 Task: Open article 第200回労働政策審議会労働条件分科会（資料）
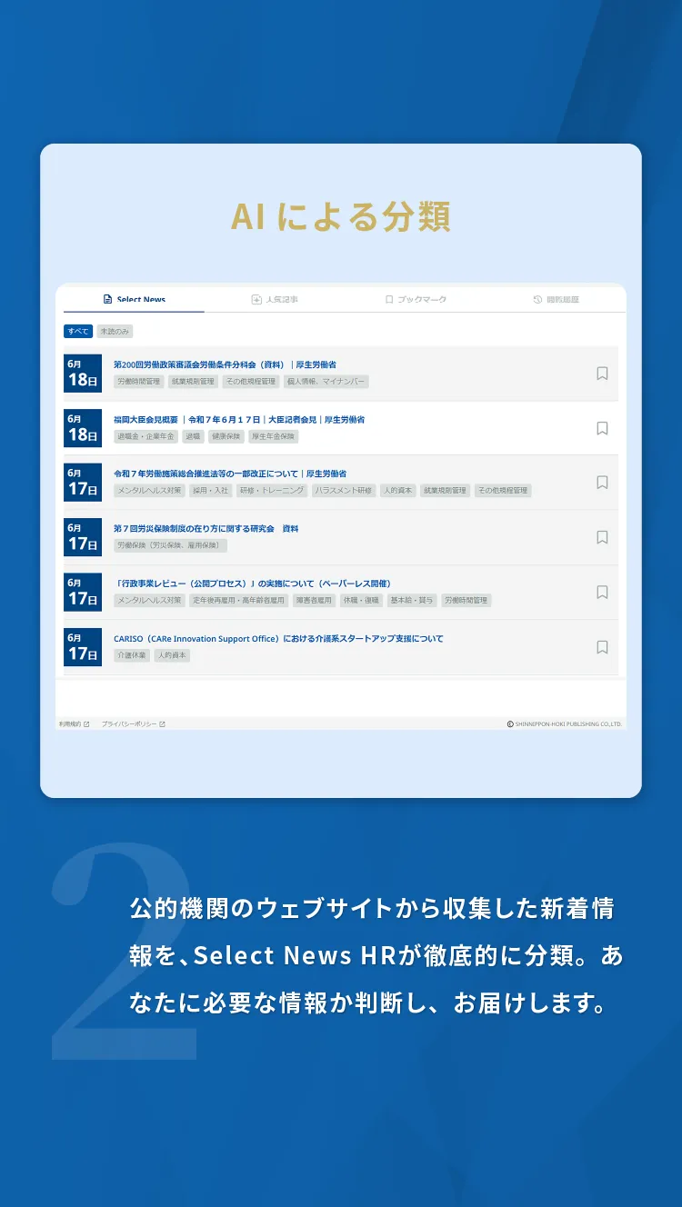[x=225, y=364]
